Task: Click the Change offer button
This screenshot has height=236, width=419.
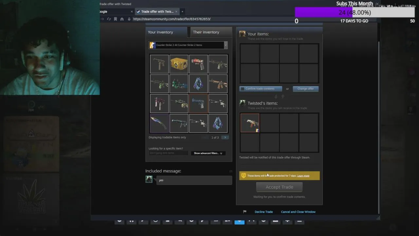Action: click(305, 89)
